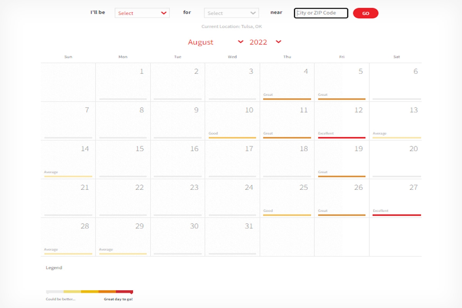Expand the "I'll be" Select dropdown

(x=142, y=13)
